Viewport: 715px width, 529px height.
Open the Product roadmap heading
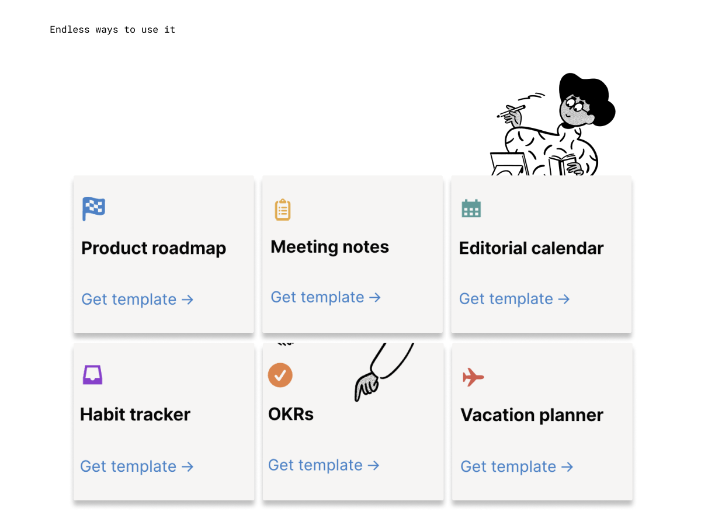coord(154,248)
